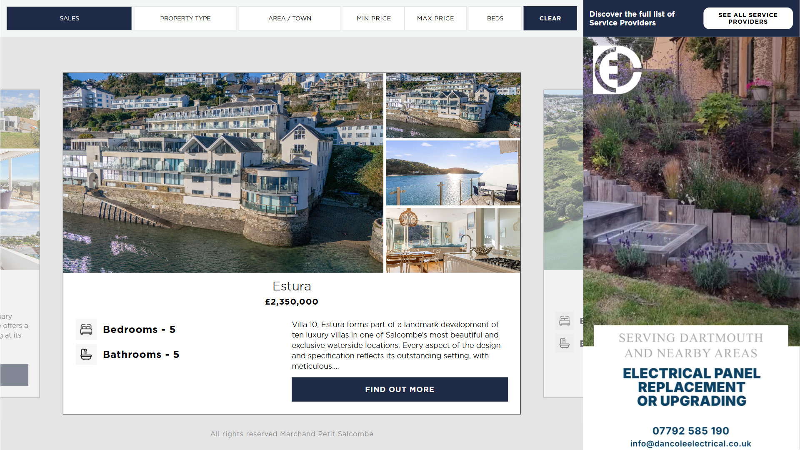Open the Sales dropdown filter
The height and width of the screenshot is (450, 800).
(69, 18)
